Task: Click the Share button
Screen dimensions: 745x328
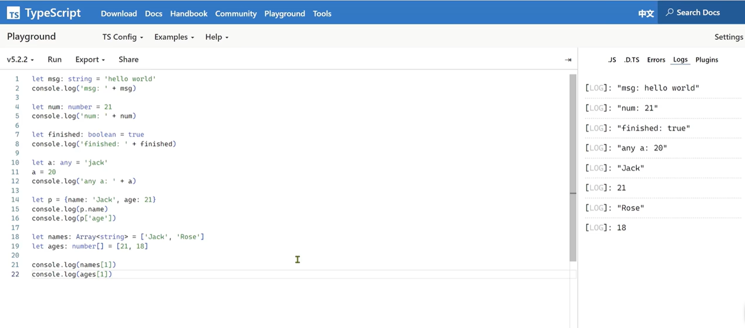Action: point(129,60)
